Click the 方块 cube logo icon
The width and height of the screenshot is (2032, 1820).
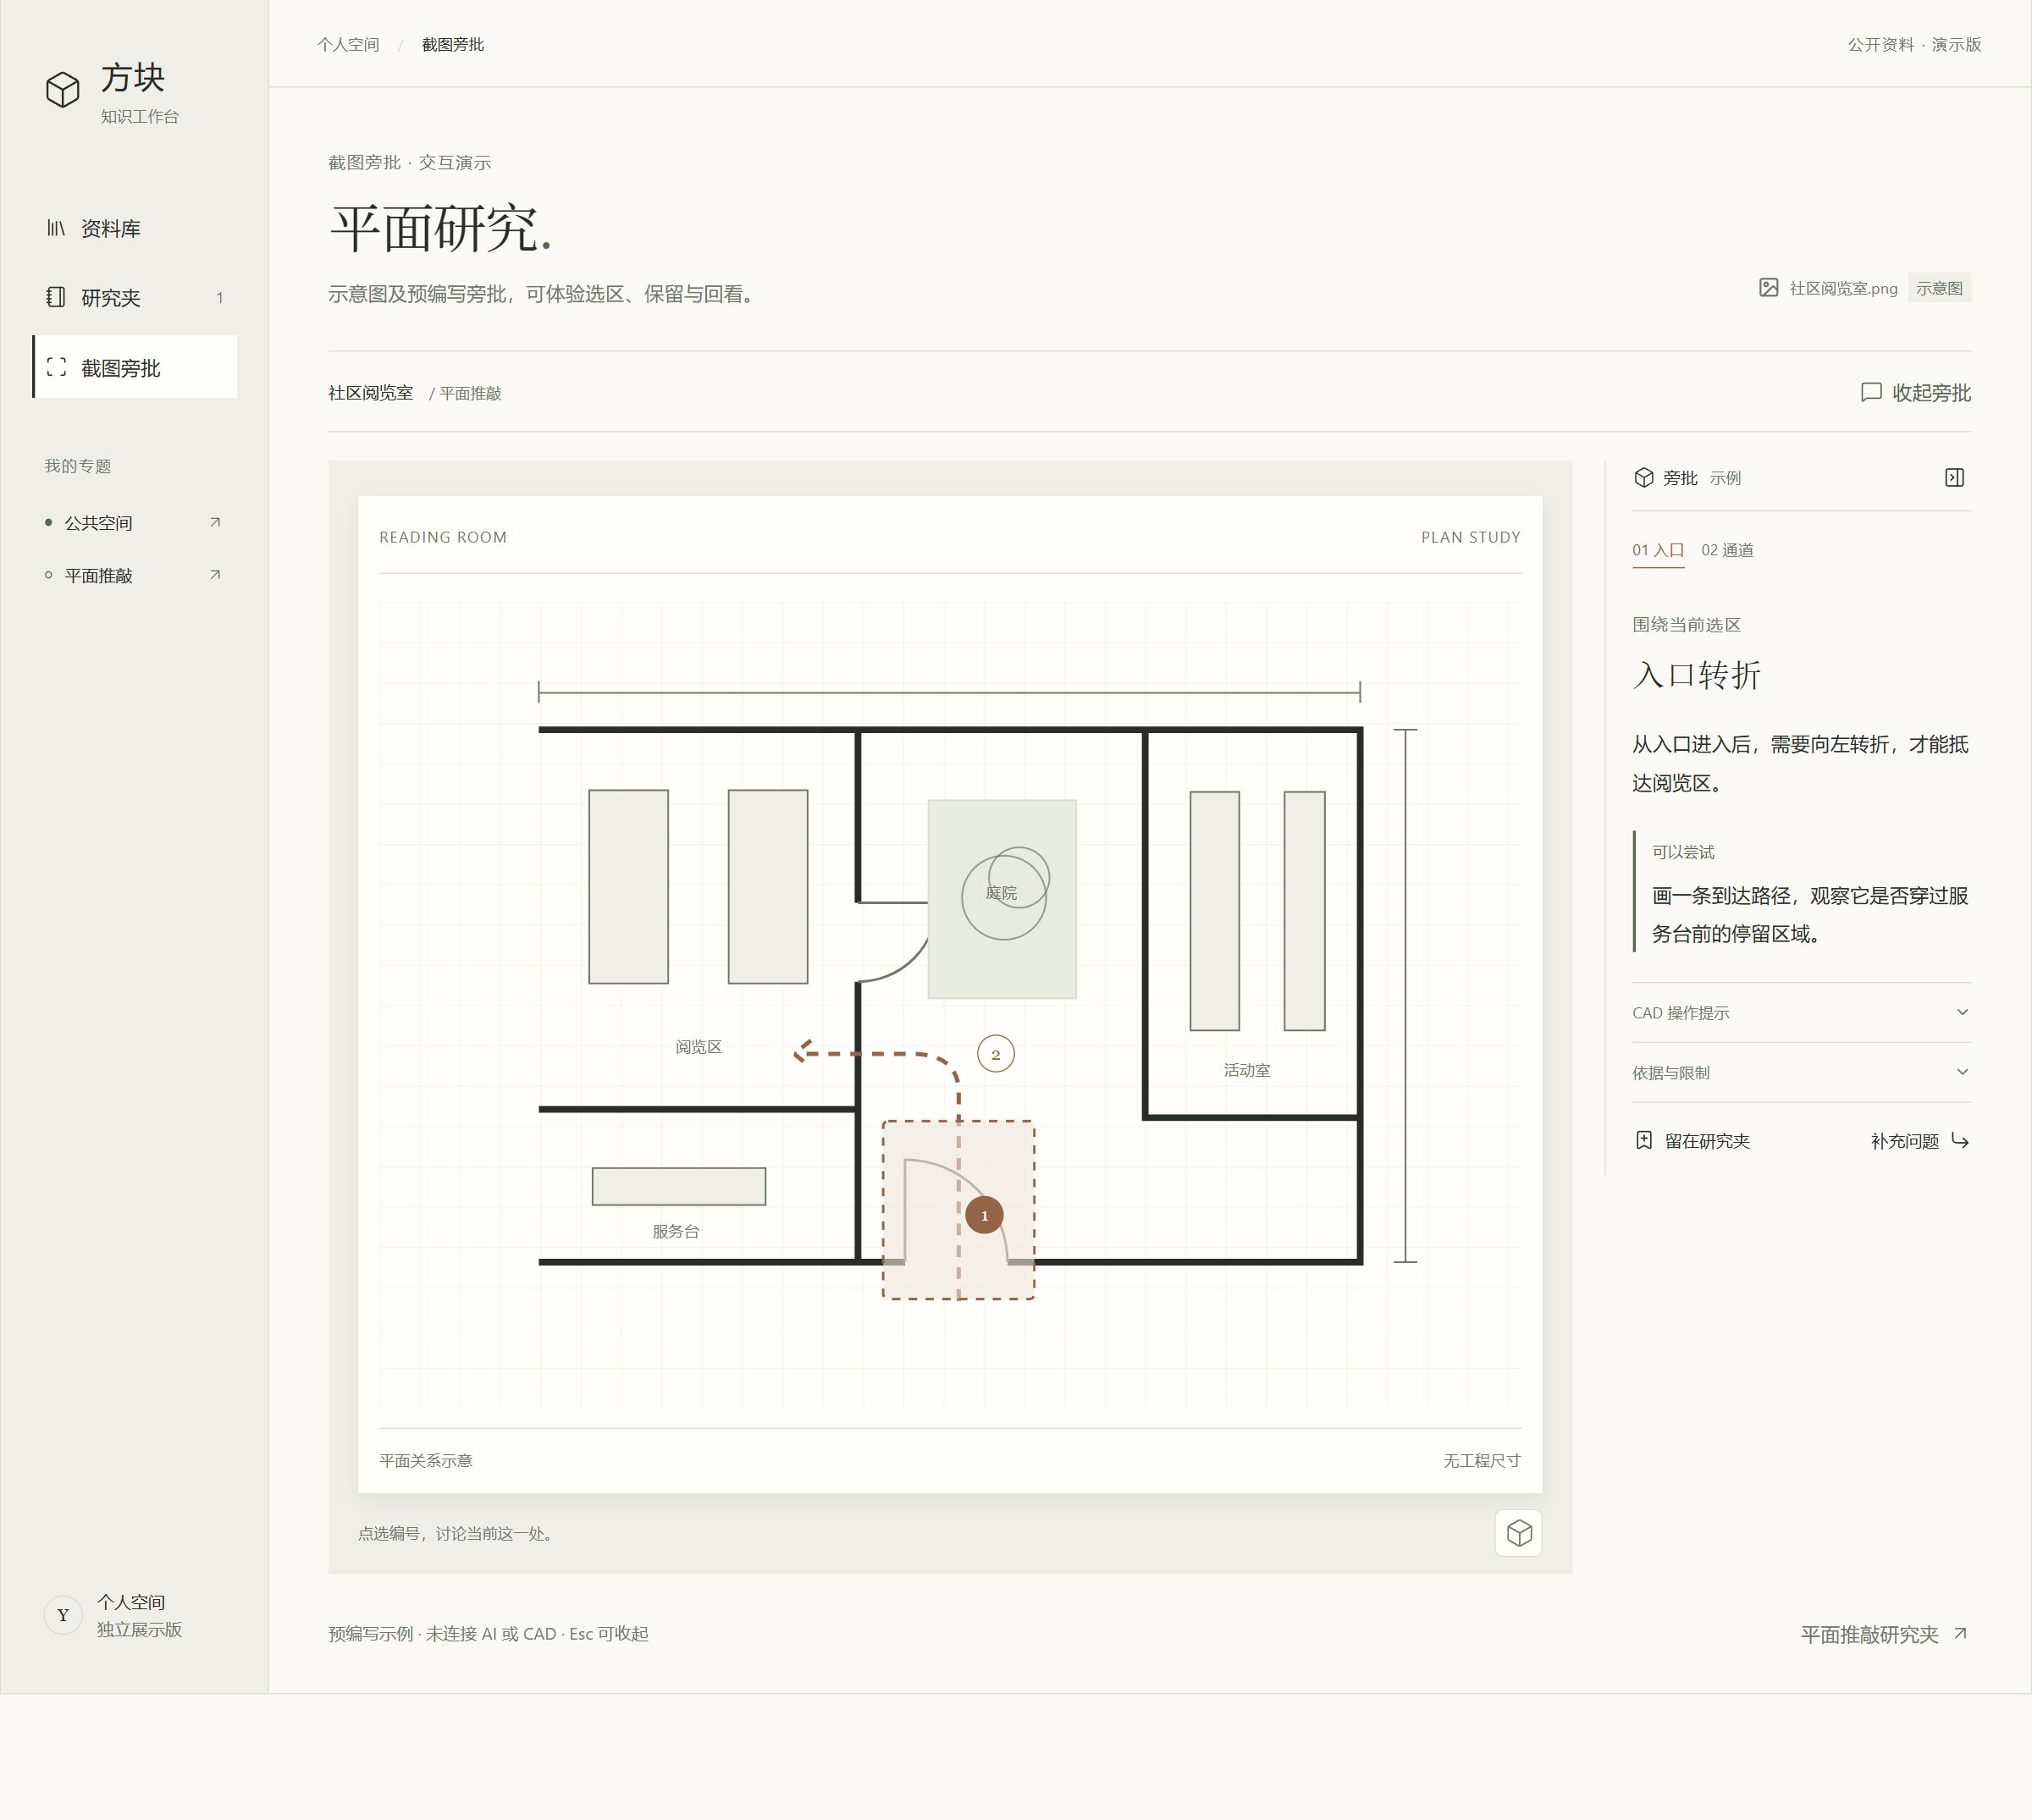(x=63, y=90)
